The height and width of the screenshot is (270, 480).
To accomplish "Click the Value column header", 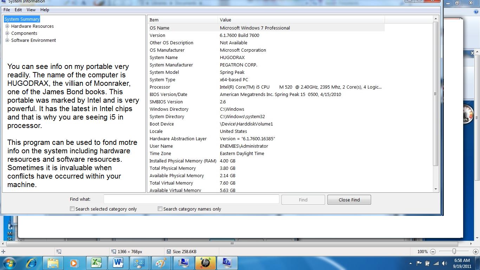I will click(301, 20).
